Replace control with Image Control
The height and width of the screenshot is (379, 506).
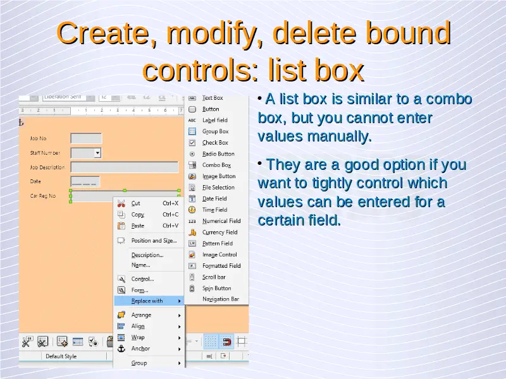216,255
